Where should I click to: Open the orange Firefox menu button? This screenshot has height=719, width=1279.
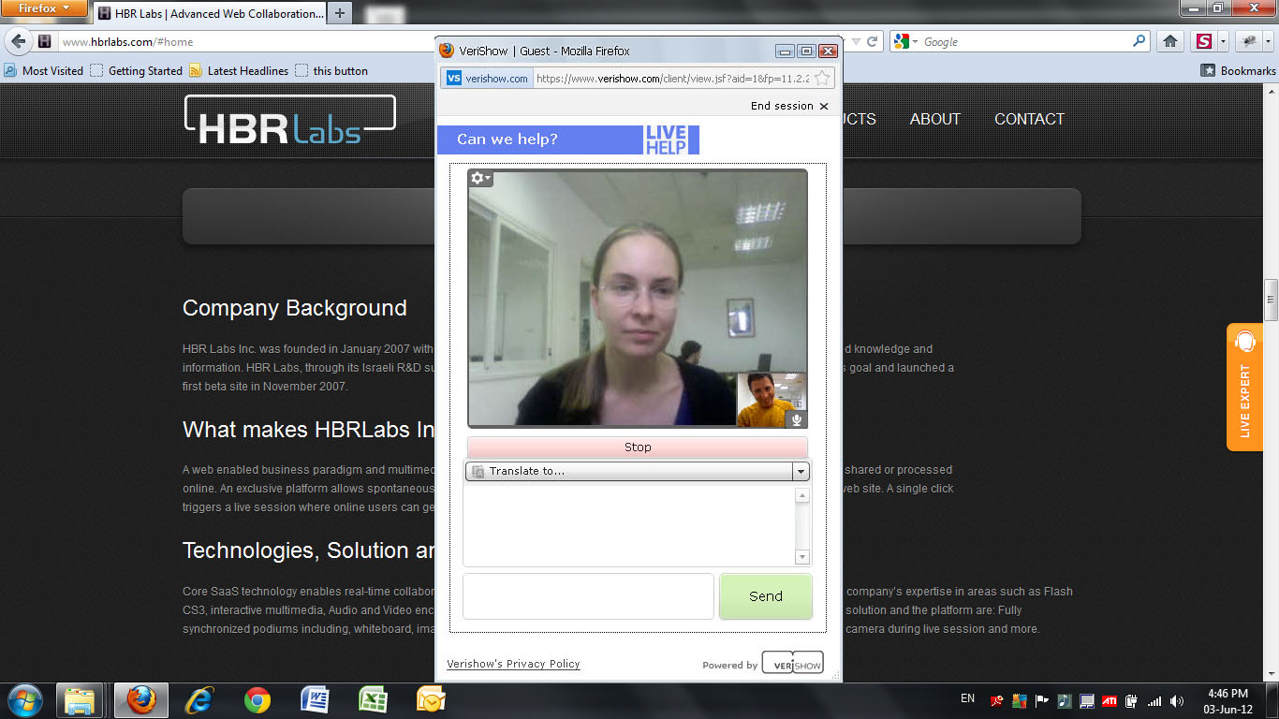point(45,8)
